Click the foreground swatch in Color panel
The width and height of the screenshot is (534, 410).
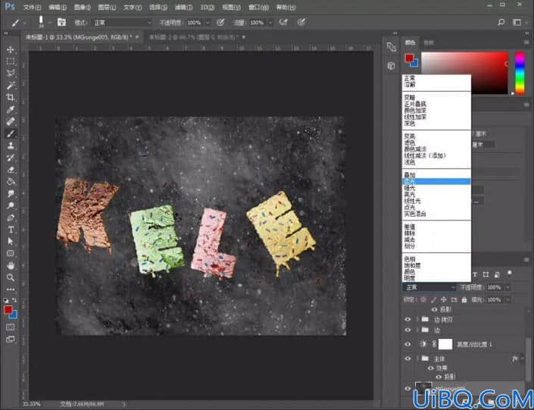tap(409, 58)
